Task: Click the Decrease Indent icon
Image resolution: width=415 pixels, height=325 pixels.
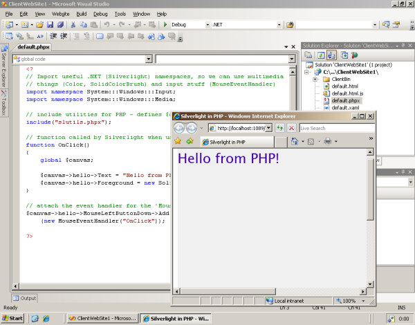Action: coord(53,36)
